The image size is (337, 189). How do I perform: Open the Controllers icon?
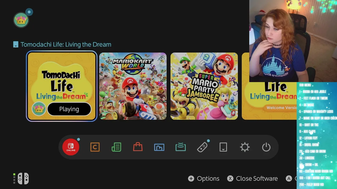coord(202,147)
